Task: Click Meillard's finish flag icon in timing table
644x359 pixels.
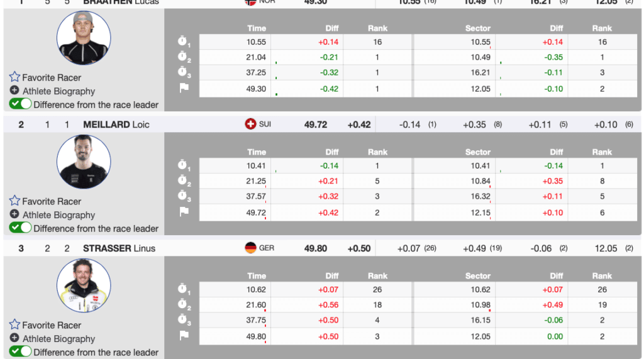Action: [x=184, y=212]
